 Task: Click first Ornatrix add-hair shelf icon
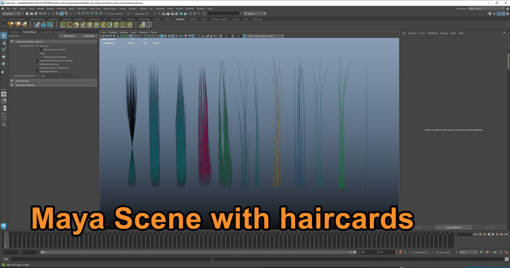pyautogui.click(x=11, y=24)
